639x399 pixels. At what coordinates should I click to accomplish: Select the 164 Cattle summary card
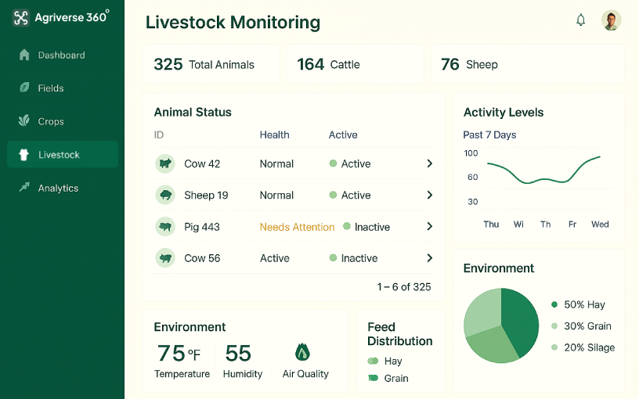(354, 64)
